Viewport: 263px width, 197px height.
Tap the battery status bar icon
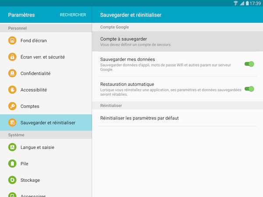(247, 3)
